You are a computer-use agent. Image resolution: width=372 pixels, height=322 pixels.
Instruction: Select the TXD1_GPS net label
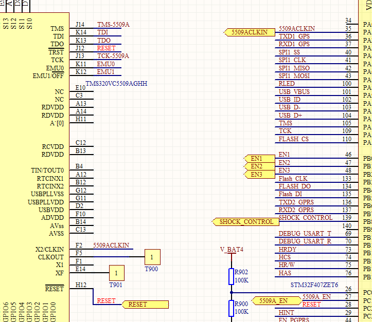294,36
